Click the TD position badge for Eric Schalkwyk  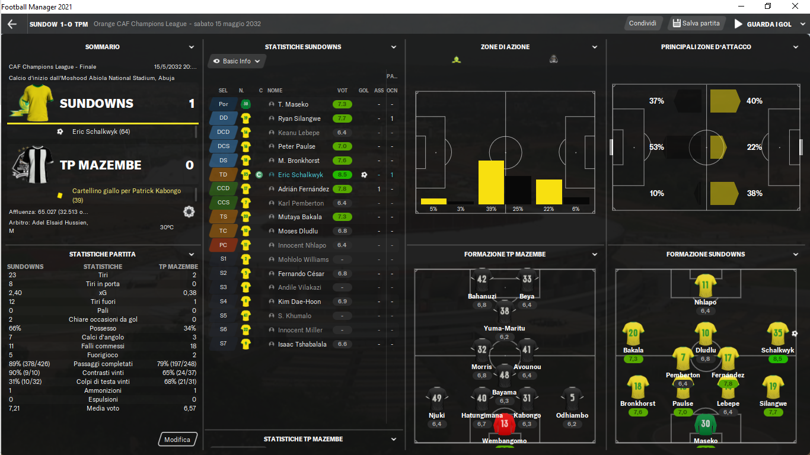(x=224, y=175)
